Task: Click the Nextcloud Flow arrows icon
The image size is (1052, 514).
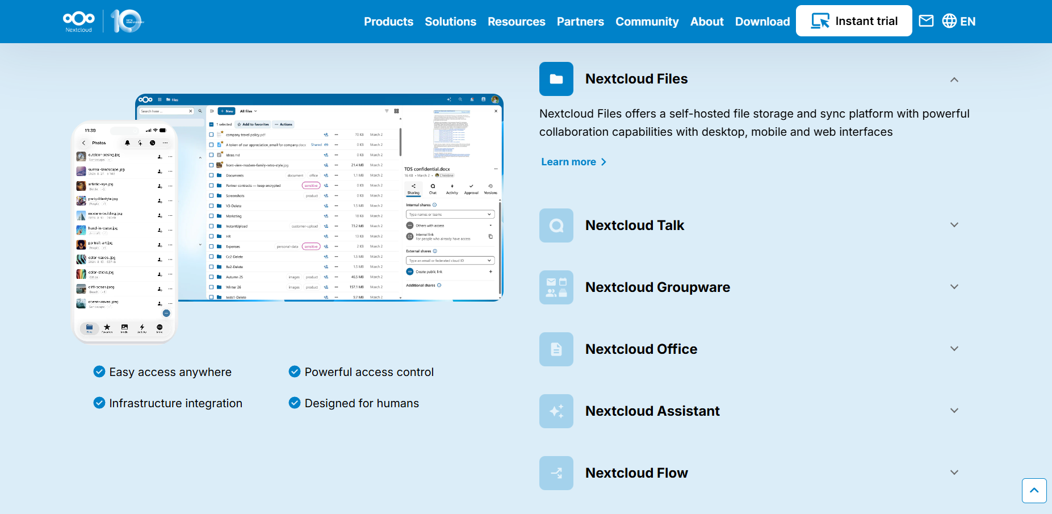Action: (556, 473)
